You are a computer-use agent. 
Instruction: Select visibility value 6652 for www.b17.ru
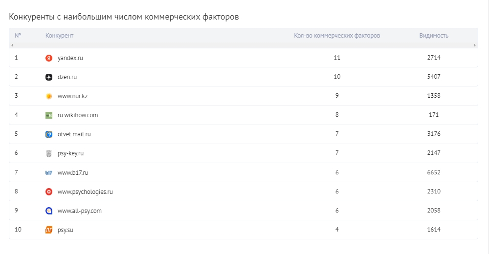coord(434,172)
